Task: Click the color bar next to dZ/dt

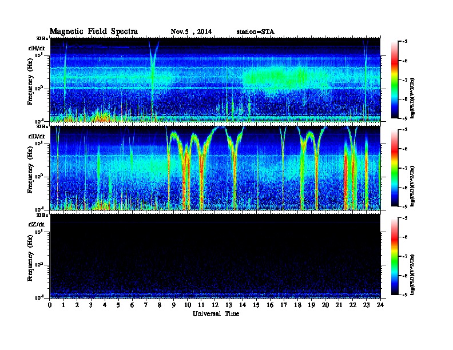Action: (x=395, y=256)
